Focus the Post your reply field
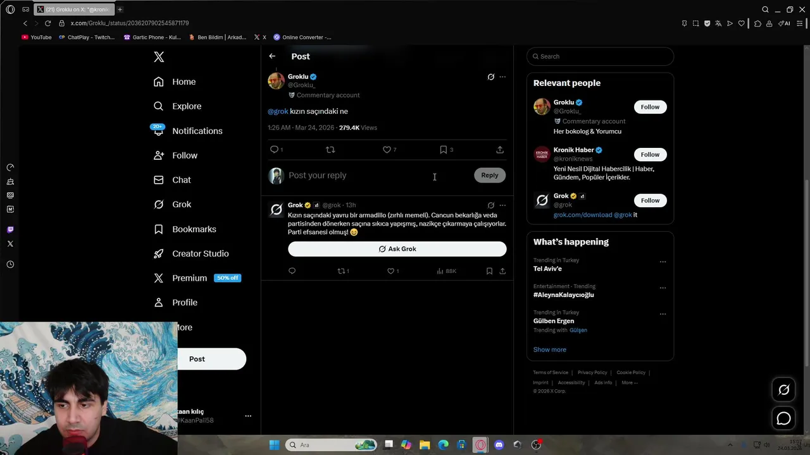This screenshot has width=810, height=455. tap(378, 175)
